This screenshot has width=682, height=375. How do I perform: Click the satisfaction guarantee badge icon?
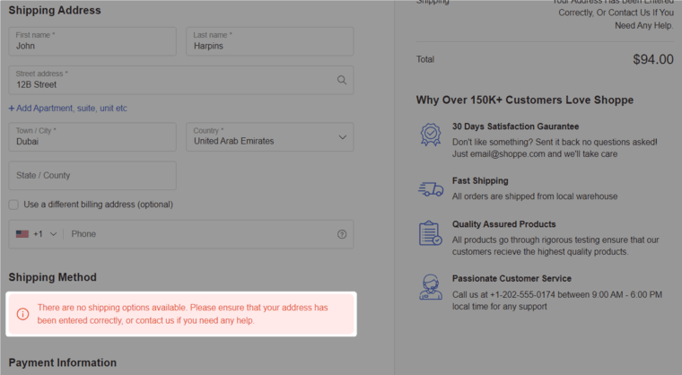coord(431,135)
